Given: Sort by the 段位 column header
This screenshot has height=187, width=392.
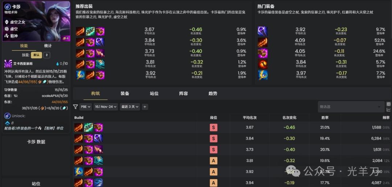Looking at the screenshot, I should point(213,117).
